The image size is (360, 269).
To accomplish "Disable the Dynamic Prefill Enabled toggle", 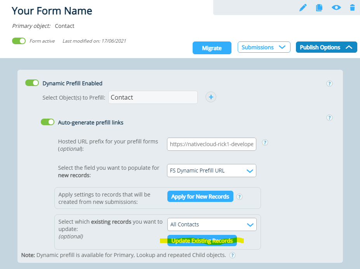I will [32, 83].
